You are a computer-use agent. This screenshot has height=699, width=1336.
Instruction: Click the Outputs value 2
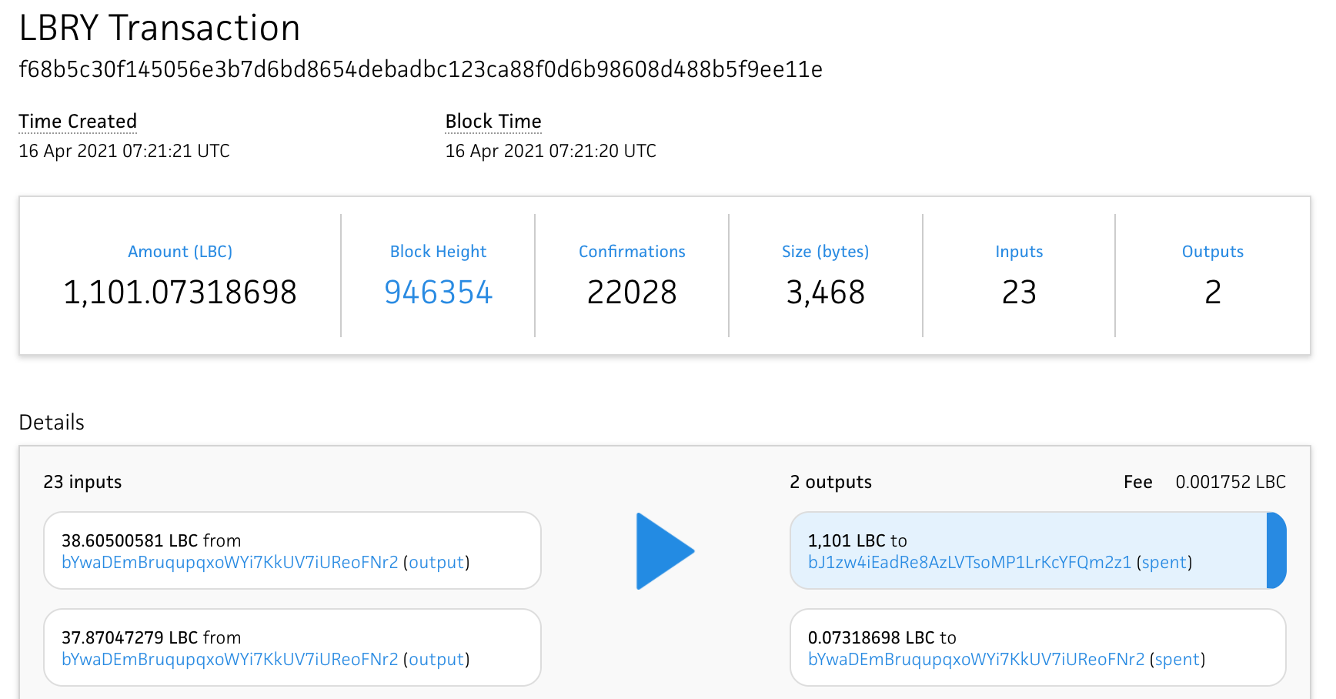[x=1213, y=293]
